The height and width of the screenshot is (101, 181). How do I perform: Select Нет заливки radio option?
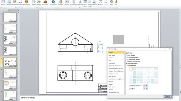pyautogui.click(x=127, y=56)
